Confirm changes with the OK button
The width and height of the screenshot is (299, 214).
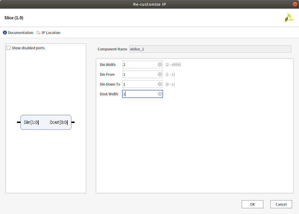(252, 204)
